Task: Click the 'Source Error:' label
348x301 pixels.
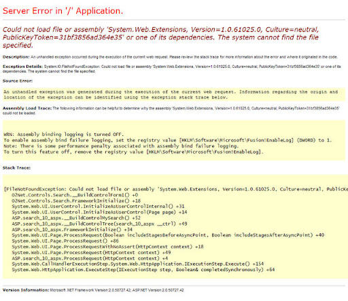Action: click(x=18, y=81)
